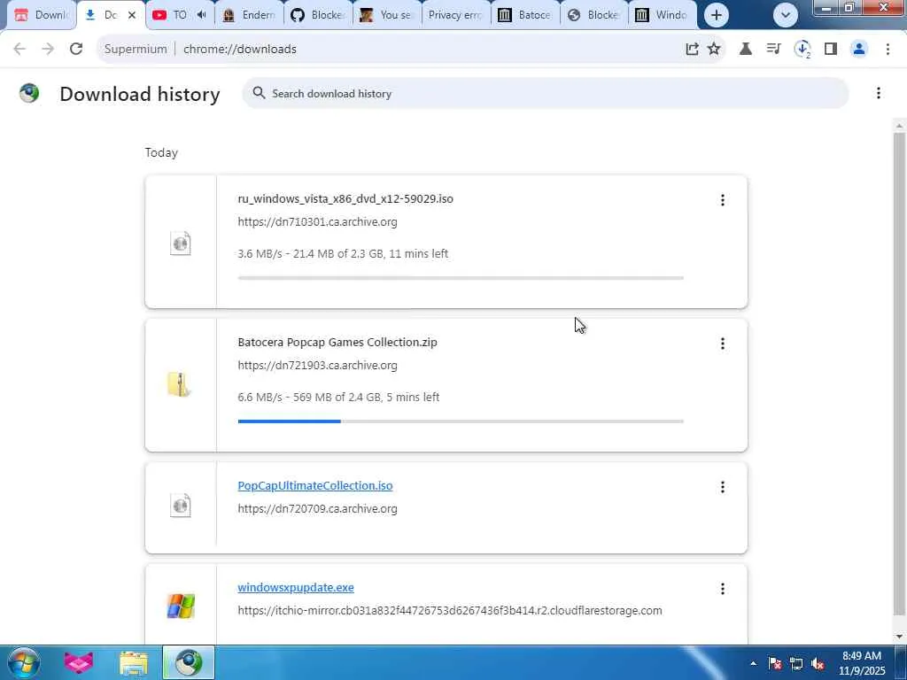Show hidden tray icons arrow

pos(753,663)
